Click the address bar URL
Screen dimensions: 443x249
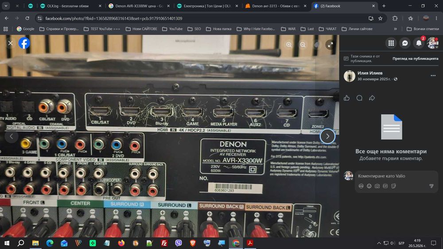tap(114, 18)
